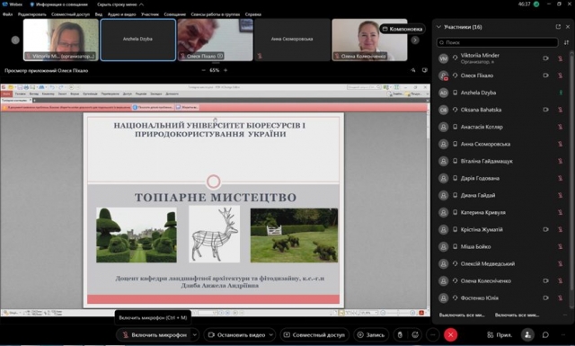The width and height of the screenshot is (575, 346).
Task: Sort the participants list
Action: click(x=566, y=42)
